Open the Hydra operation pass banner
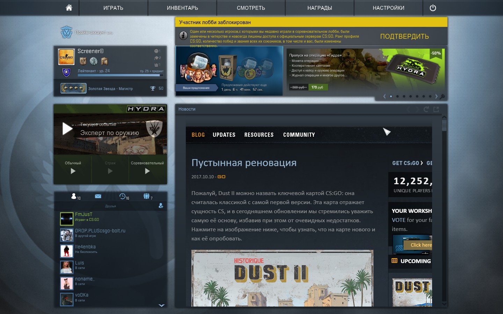503x314 pixels. (366, 70)
